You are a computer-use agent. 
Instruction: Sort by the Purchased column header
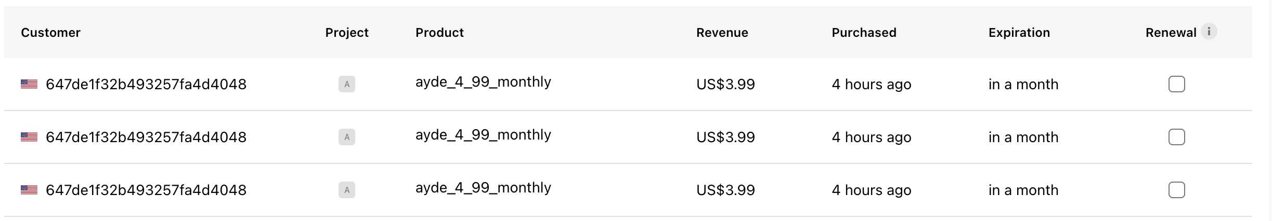[x=864, y=33]
